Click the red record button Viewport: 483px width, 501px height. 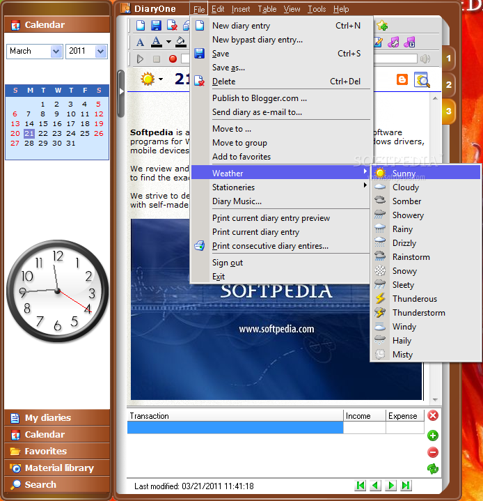(173, 59)
